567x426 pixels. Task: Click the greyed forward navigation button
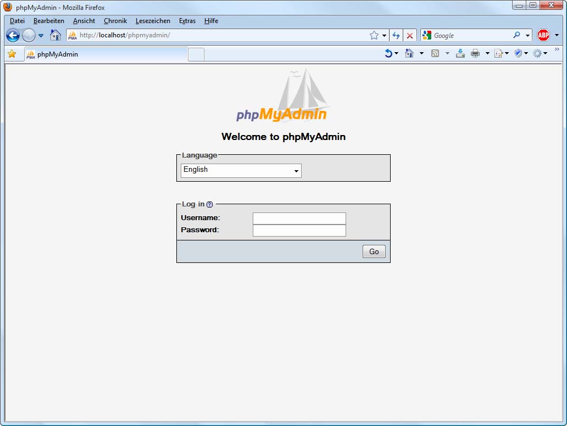[x=29, y=36]
